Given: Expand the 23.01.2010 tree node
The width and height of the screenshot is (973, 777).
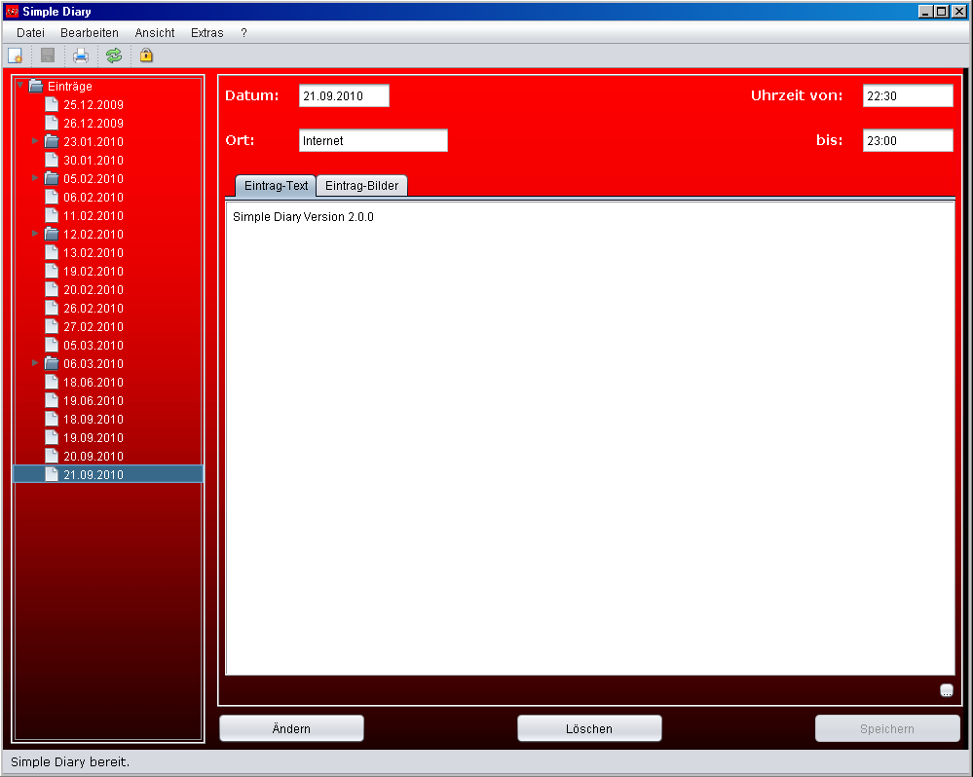Looking at the screenshot, I should (x=35, y=141).
